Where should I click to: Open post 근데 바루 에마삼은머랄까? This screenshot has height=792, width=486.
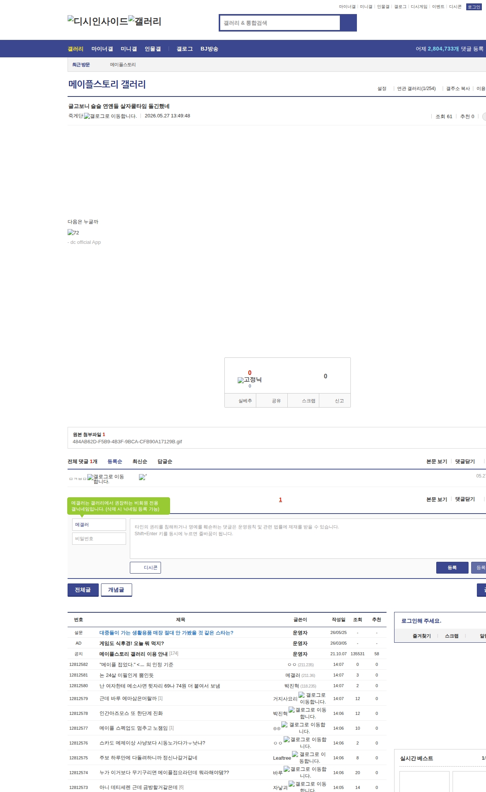(128, 698)
